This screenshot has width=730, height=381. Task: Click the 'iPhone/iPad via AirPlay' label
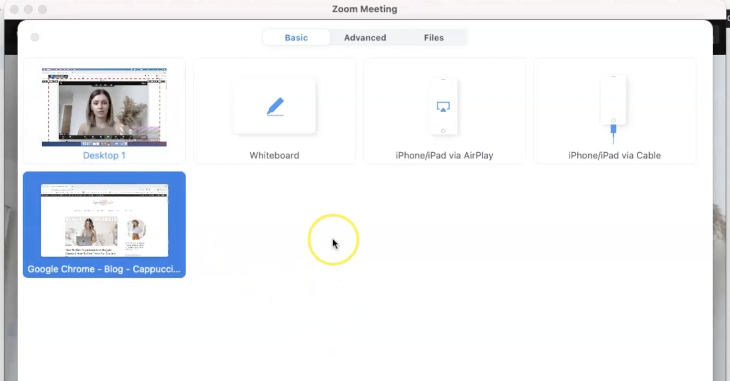[444, 155]
